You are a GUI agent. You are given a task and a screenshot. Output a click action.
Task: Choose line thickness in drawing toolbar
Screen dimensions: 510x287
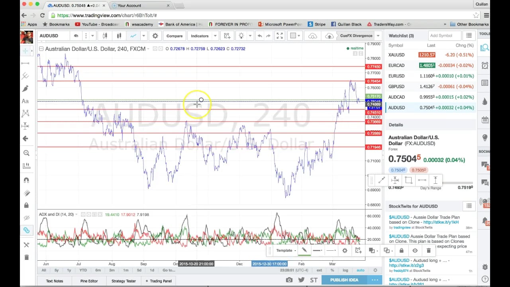click(318, 250)
